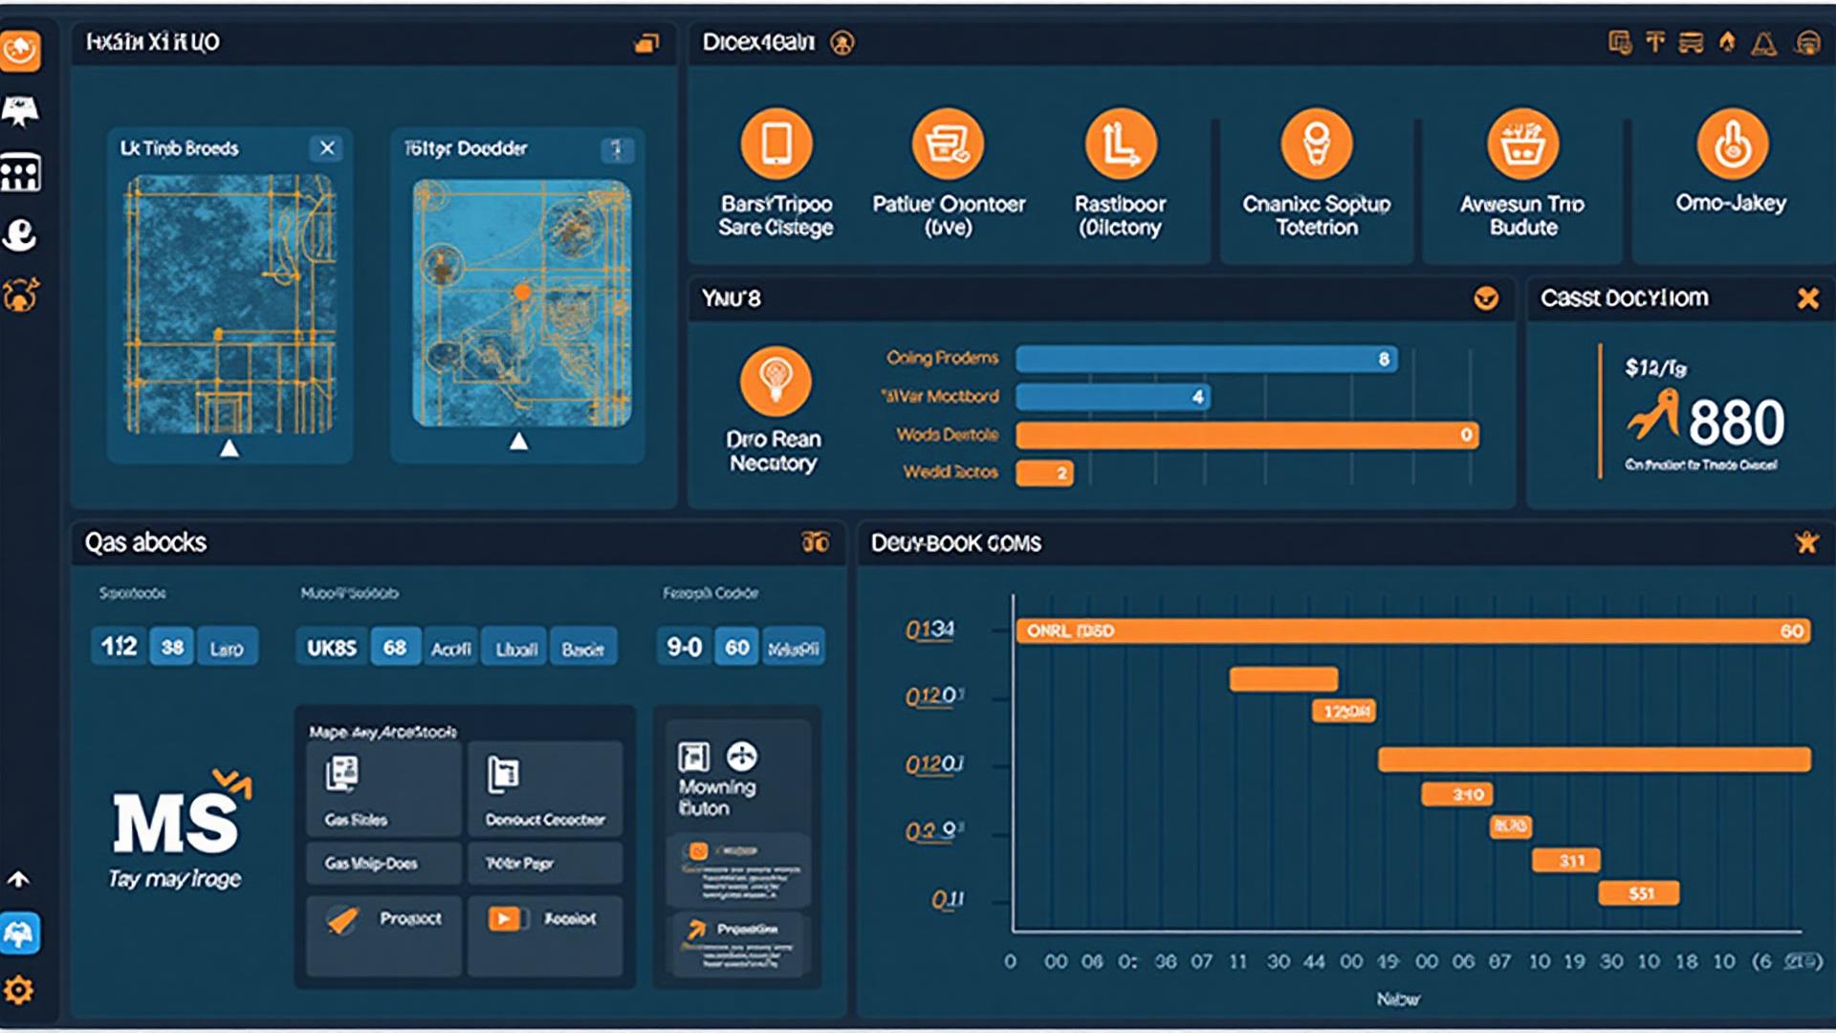The image size is (1836, 1033).
Task: Toggle the 60 chip beside 9-0
Action: click(736, 648)
